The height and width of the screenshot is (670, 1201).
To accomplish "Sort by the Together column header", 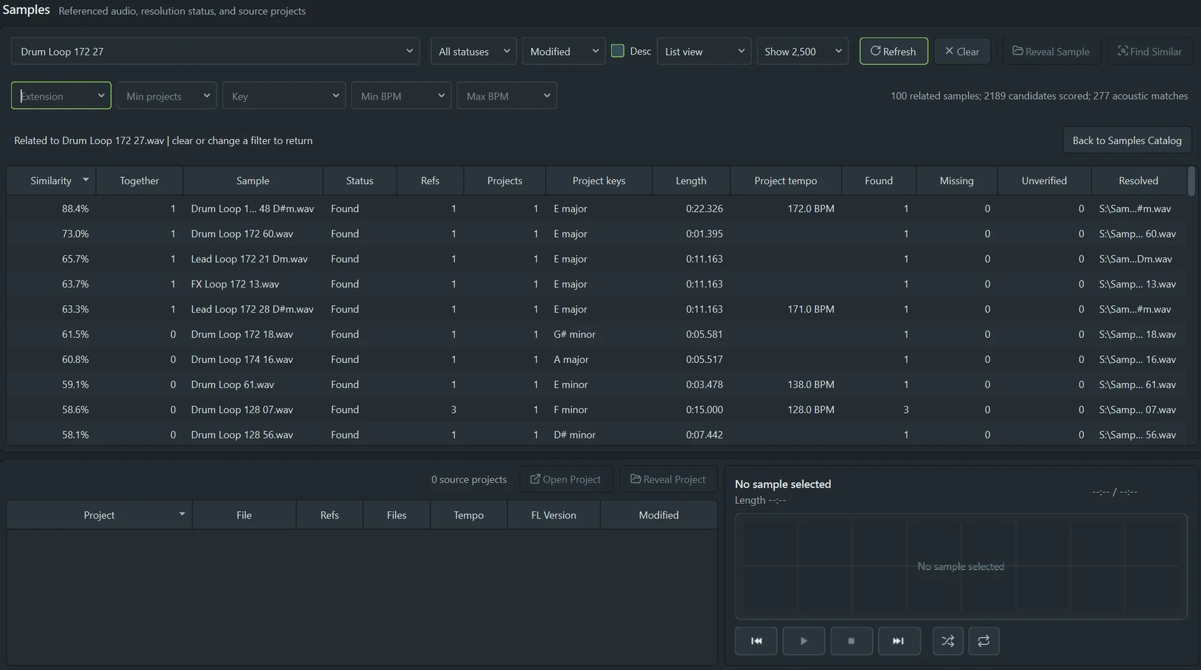I will 140,180.
